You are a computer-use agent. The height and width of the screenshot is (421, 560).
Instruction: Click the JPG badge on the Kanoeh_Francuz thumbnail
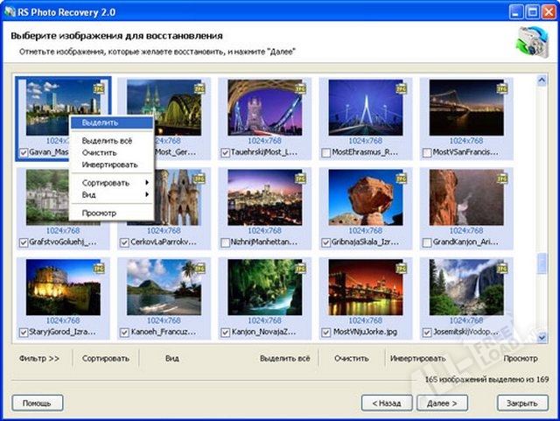199,269
